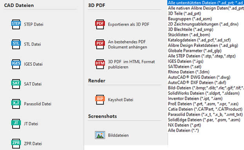Click the HTM icon for HTML publishing
Viewport: 244px width, 150px height.
point(100,64)
